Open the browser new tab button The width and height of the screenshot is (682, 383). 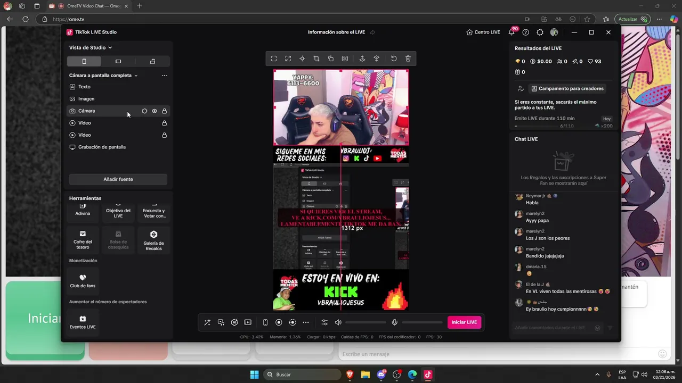pos(140,6)
